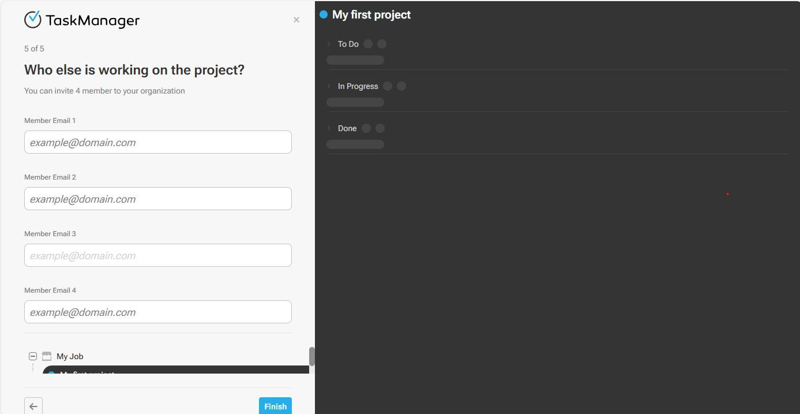Focus the Member Email 1 input field
Image resolution: width=800 pixels, height=414 pixels.
[157, 142]
